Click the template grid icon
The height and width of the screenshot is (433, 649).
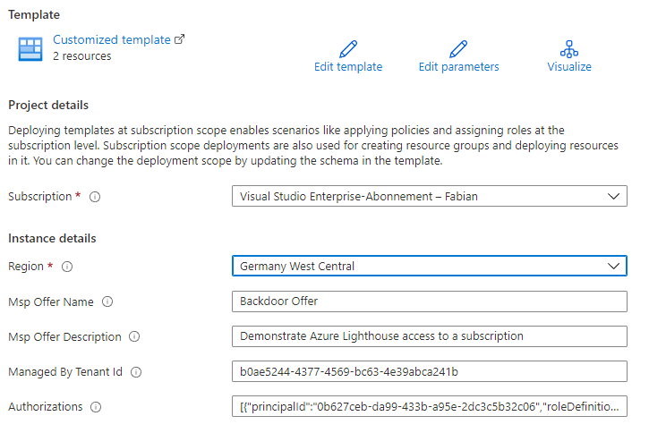(30, 49)
